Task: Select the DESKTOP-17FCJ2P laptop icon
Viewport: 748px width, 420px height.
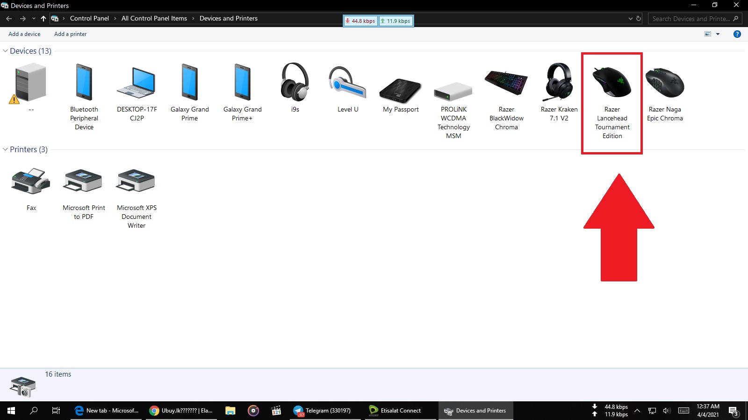Action: [136, 83]
